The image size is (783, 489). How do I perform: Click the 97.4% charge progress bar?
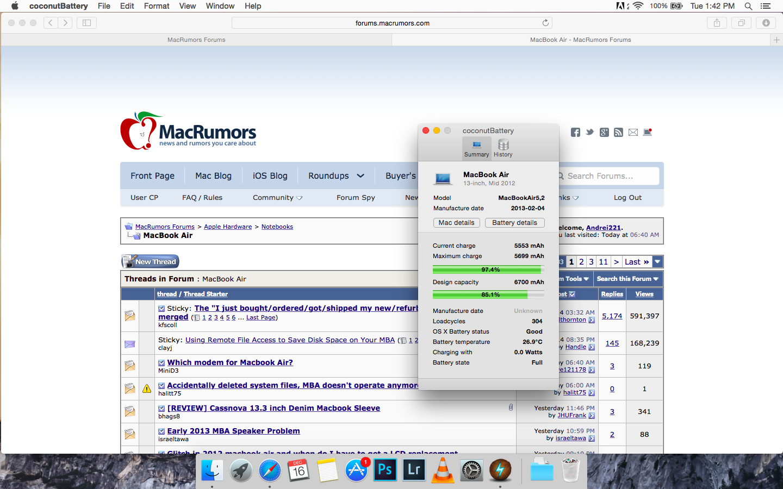point(488,269)
